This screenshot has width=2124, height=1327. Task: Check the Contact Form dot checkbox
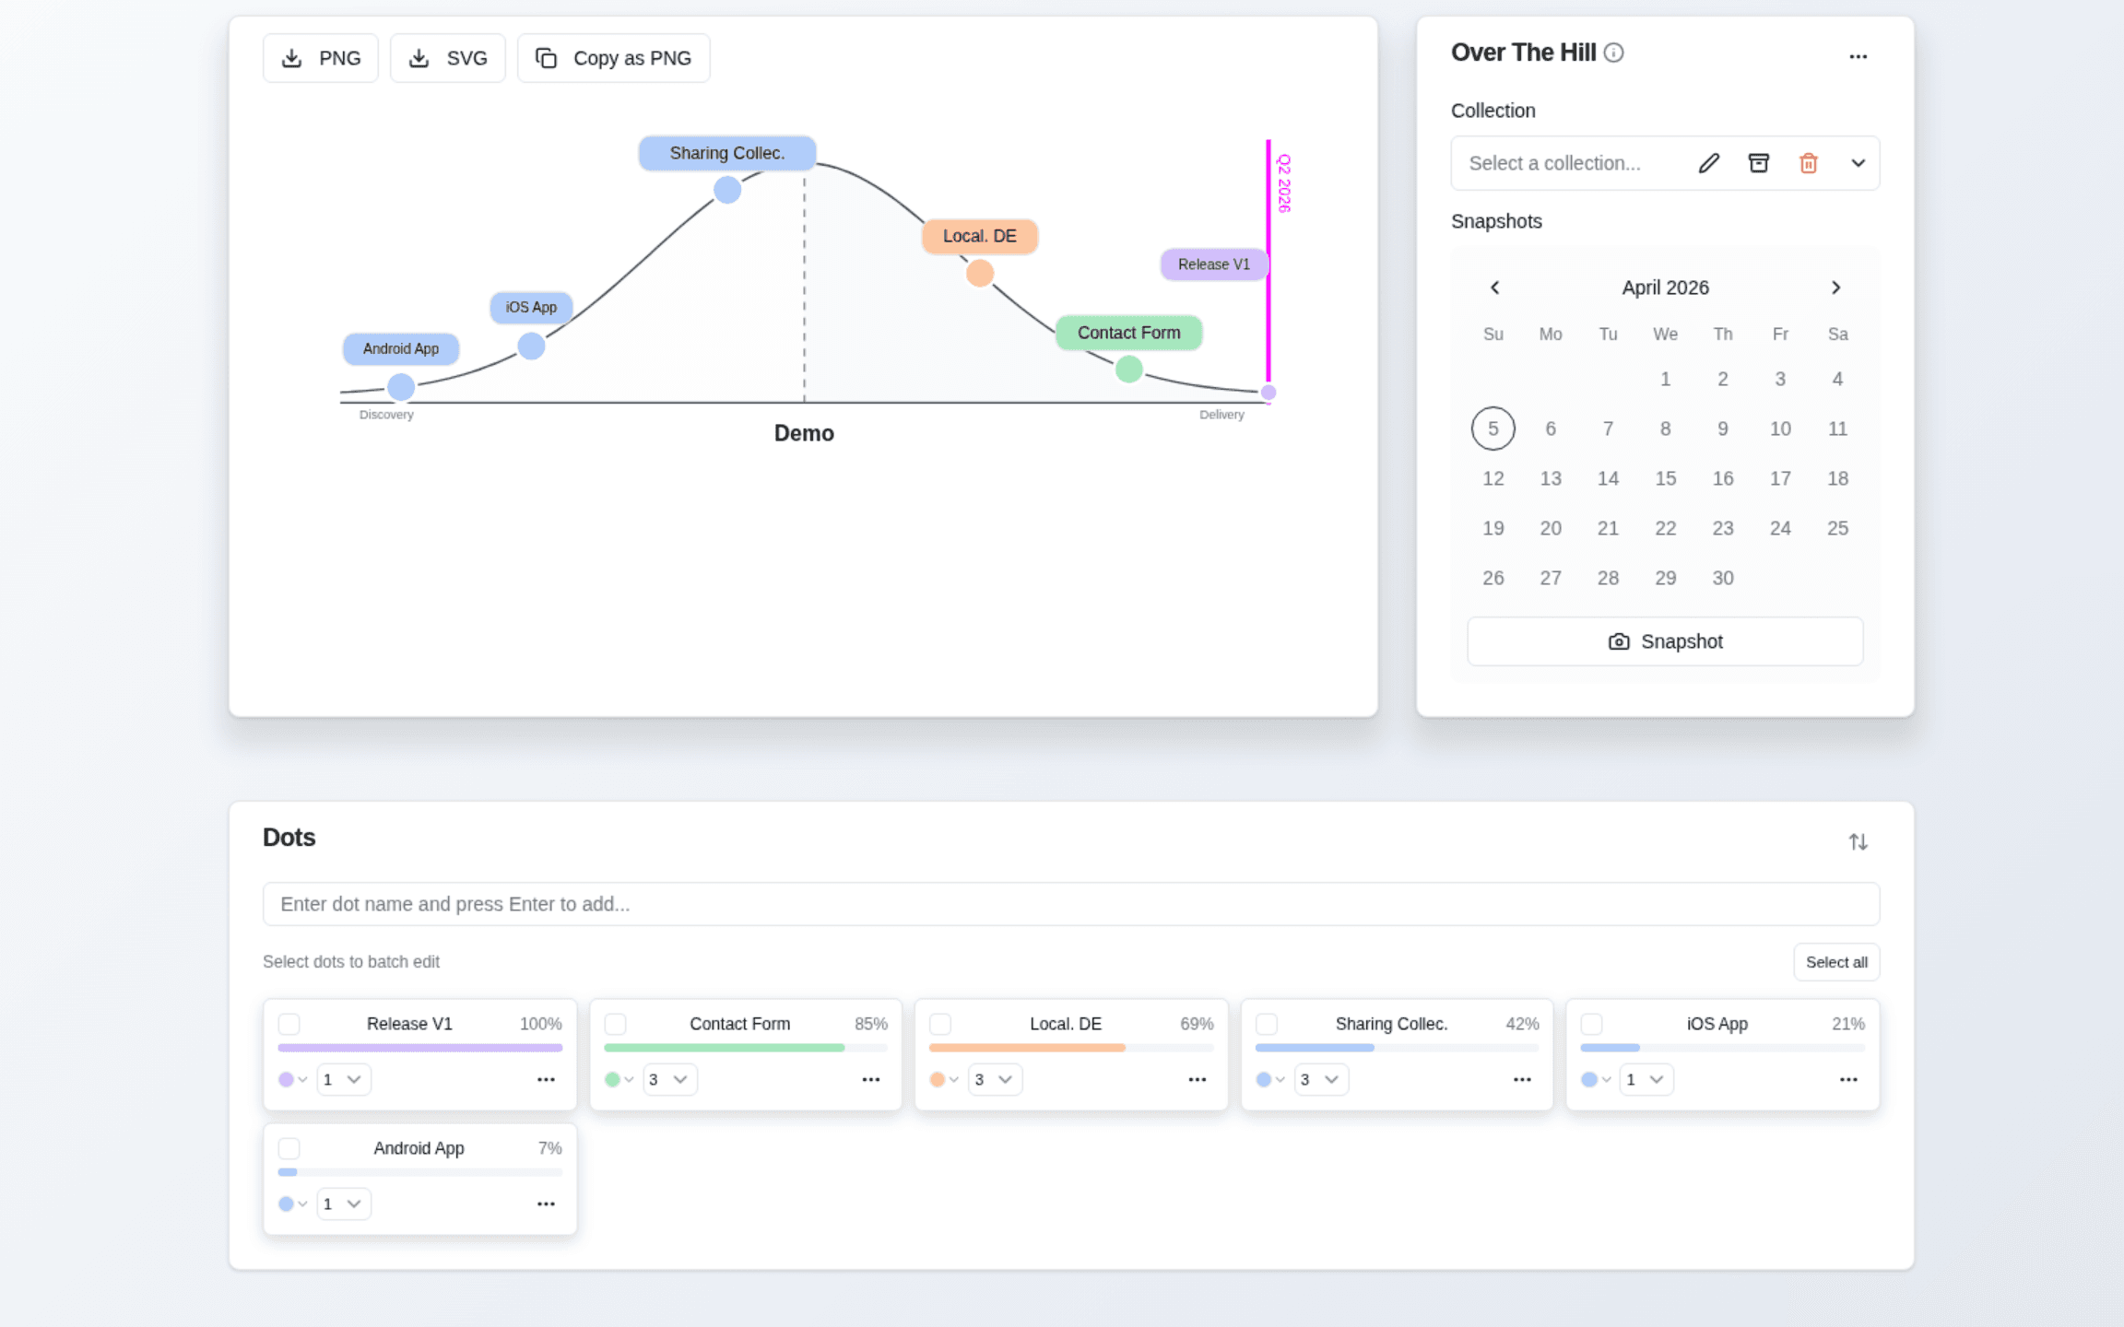[x=615, y=1024]
